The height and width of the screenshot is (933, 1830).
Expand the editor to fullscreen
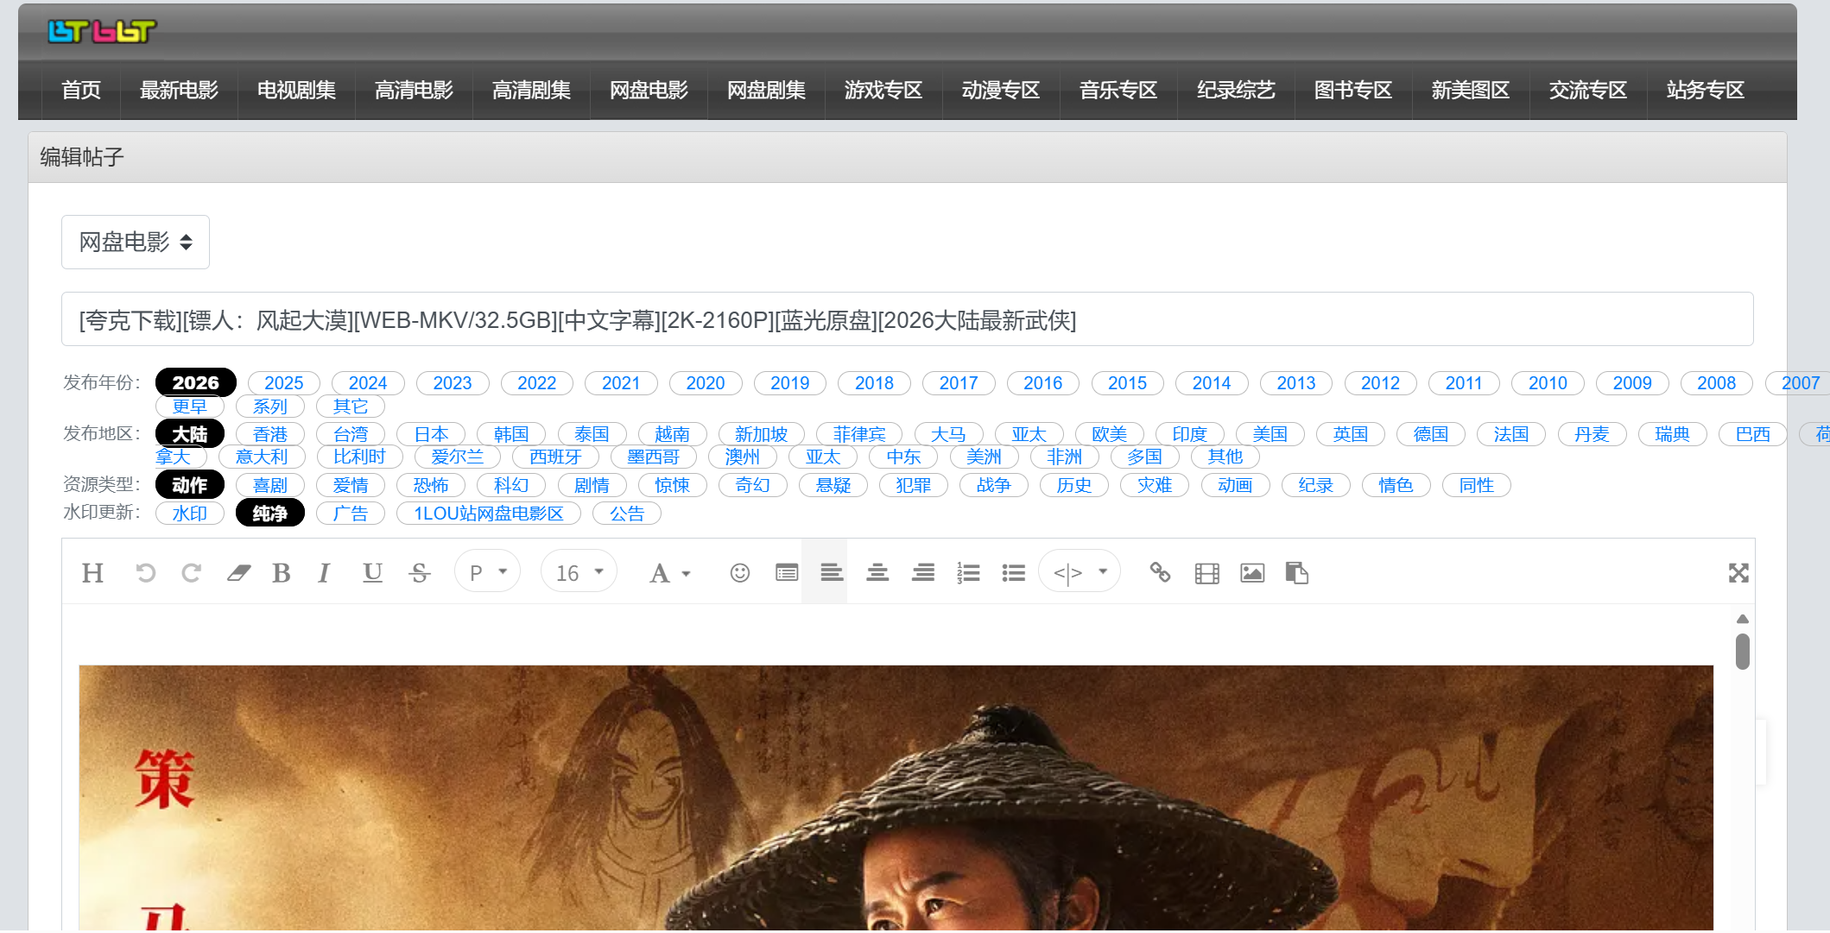(1738, 573)
